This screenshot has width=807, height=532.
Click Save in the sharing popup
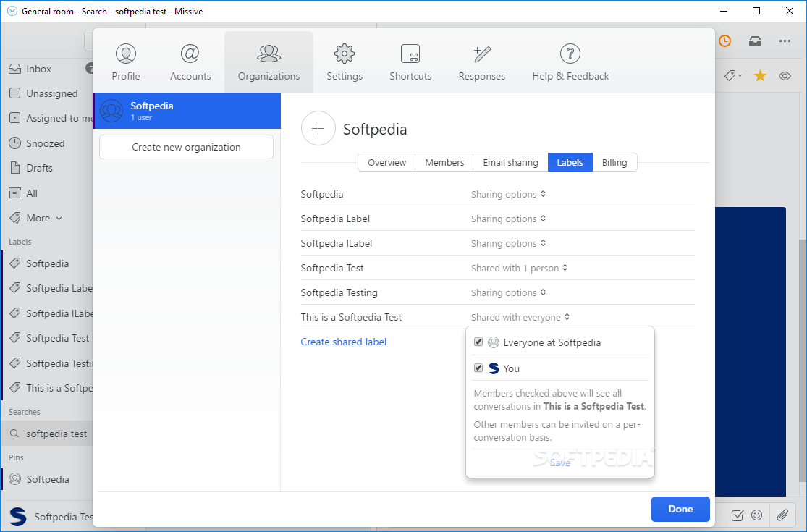point(560,463)
